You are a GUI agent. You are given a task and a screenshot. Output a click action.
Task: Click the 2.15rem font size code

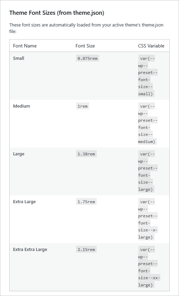point(86,249)
